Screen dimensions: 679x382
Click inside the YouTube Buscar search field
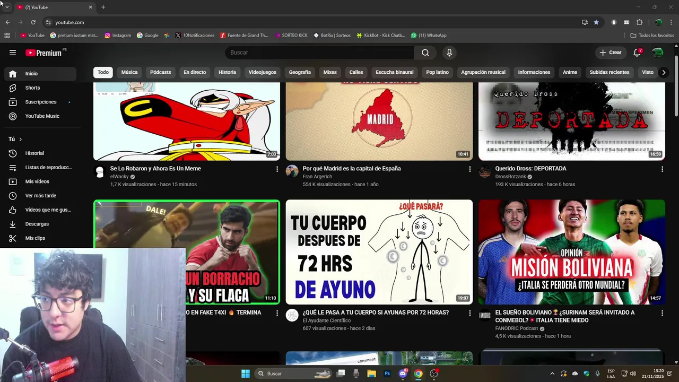point(320,53)
